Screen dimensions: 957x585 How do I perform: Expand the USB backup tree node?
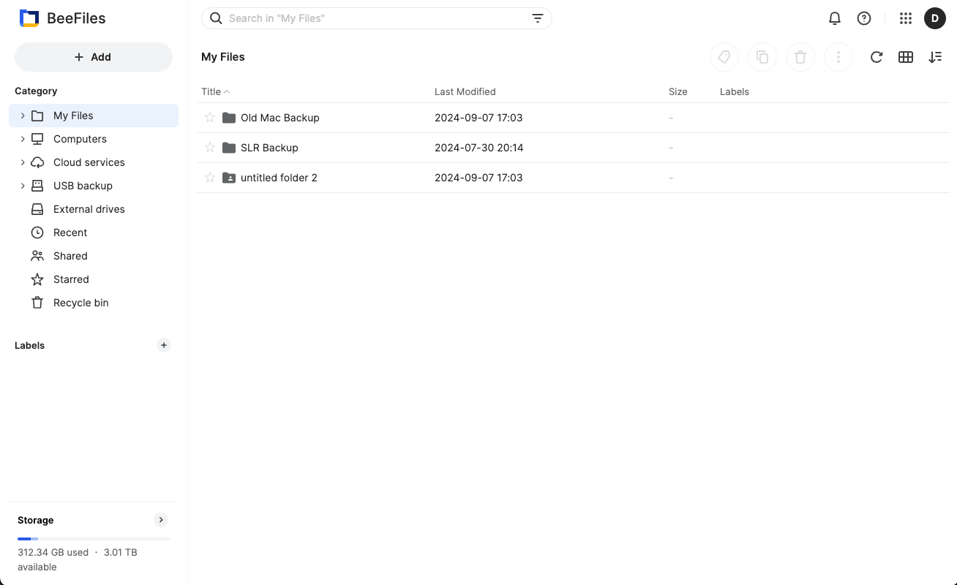click(x=23, y=186)
